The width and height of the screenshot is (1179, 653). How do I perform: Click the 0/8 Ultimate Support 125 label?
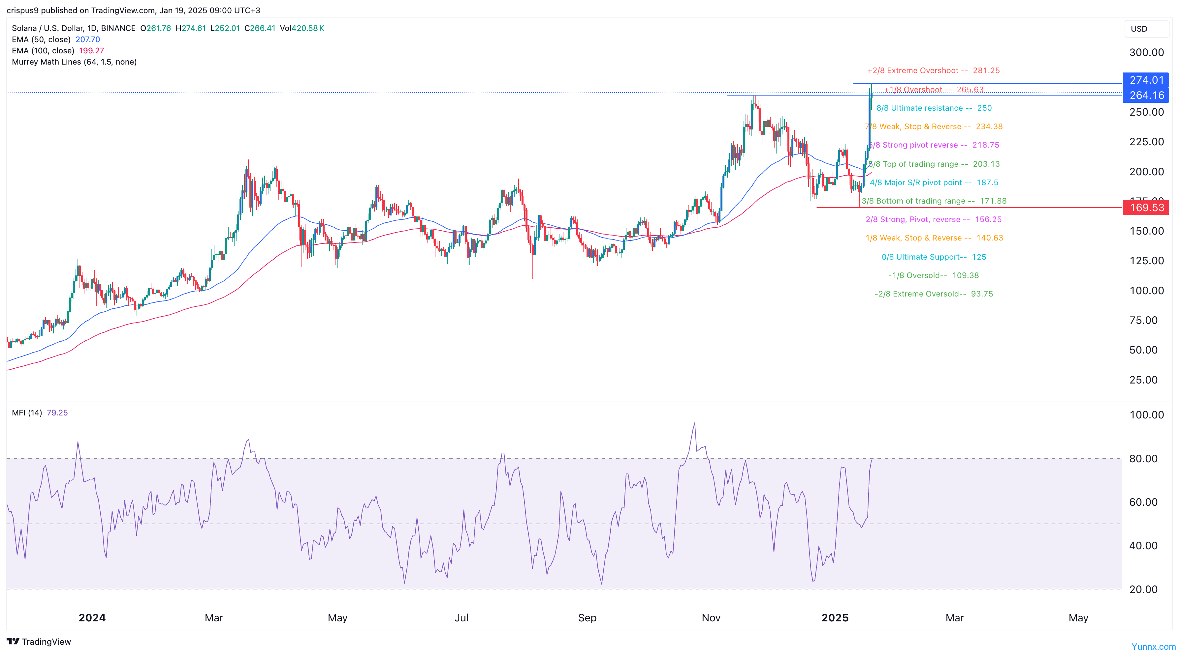[934, 257]
